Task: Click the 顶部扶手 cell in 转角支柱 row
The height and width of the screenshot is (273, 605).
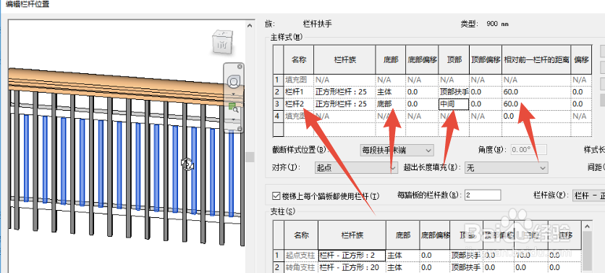Action: pos(466,267)
